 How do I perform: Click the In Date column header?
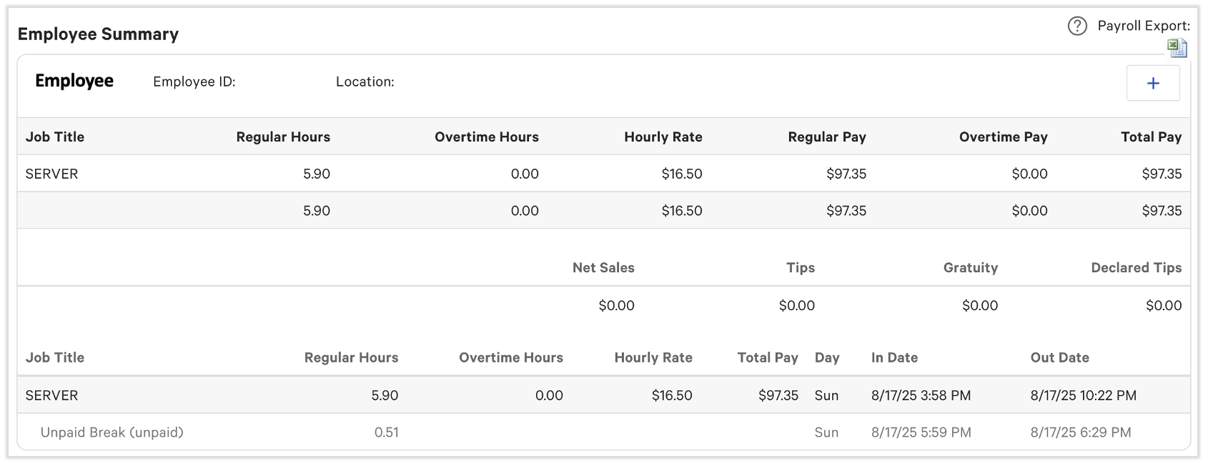point(894,358)
